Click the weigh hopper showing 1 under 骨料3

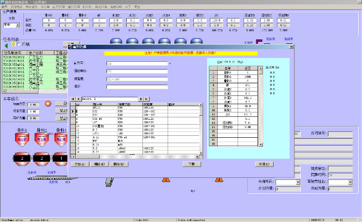60,158
